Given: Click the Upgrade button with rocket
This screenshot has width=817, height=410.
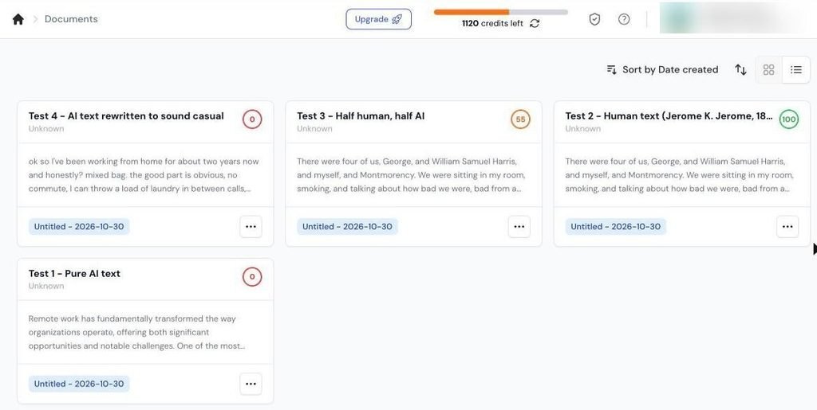Looking at the screenshot, I should click(378, 19).
